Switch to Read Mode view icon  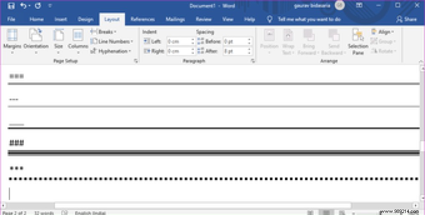[310, 213]
